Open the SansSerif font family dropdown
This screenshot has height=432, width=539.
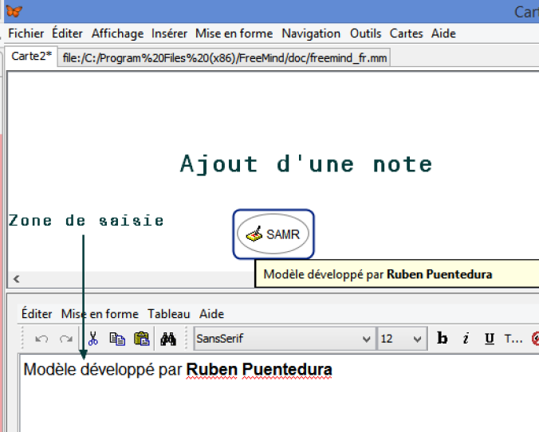pyautogui.click(x=285, y=339)
